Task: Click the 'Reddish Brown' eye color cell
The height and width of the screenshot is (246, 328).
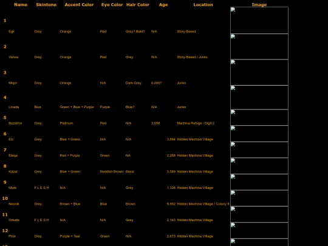Action: (112, 171)
